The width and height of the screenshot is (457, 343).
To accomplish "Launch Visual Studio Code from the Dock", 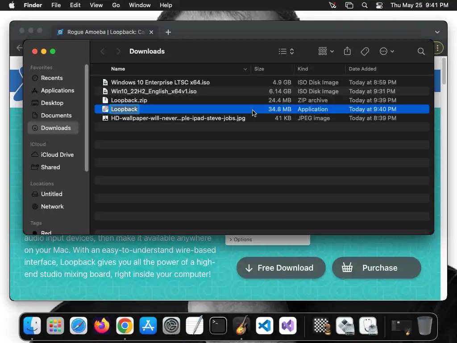I will (264, 326).
